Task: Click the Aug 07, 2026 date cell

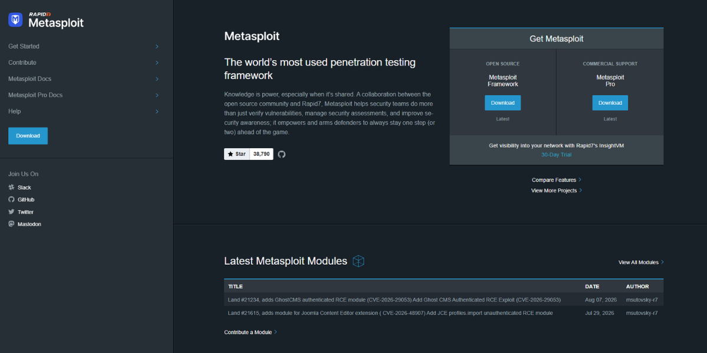Action: [x=600, y=300]
